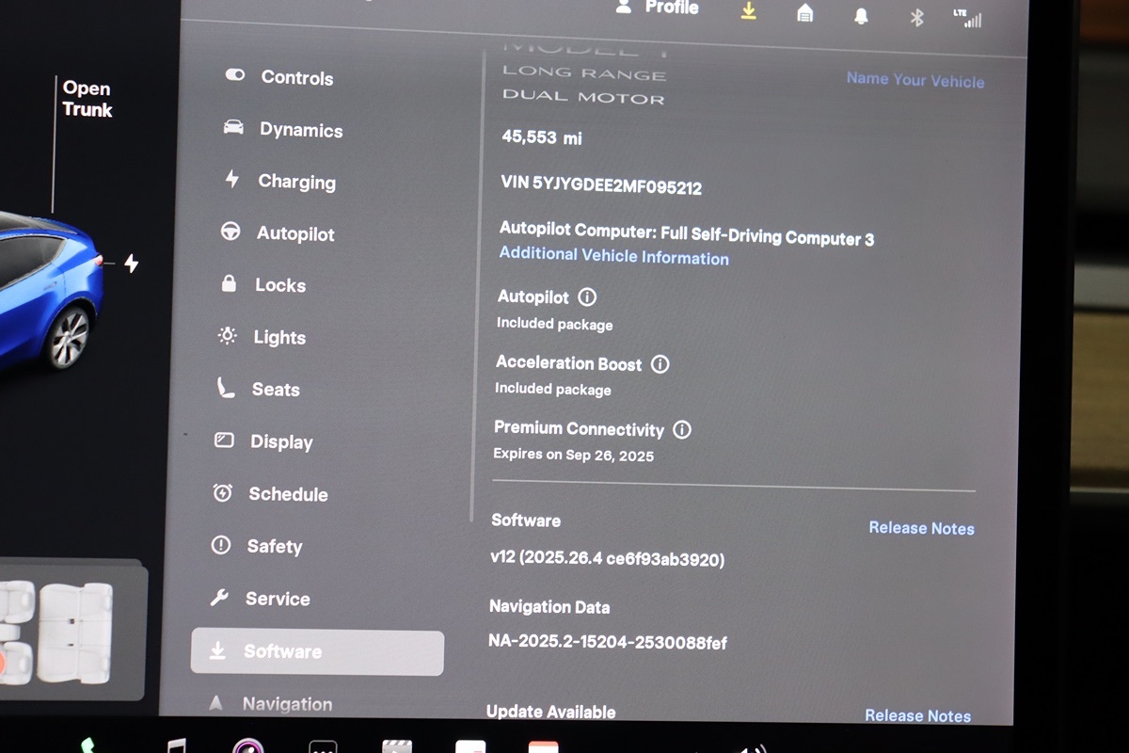Click the Schedule alarm clock icon
1129x753 pixels.
[223, 491]
